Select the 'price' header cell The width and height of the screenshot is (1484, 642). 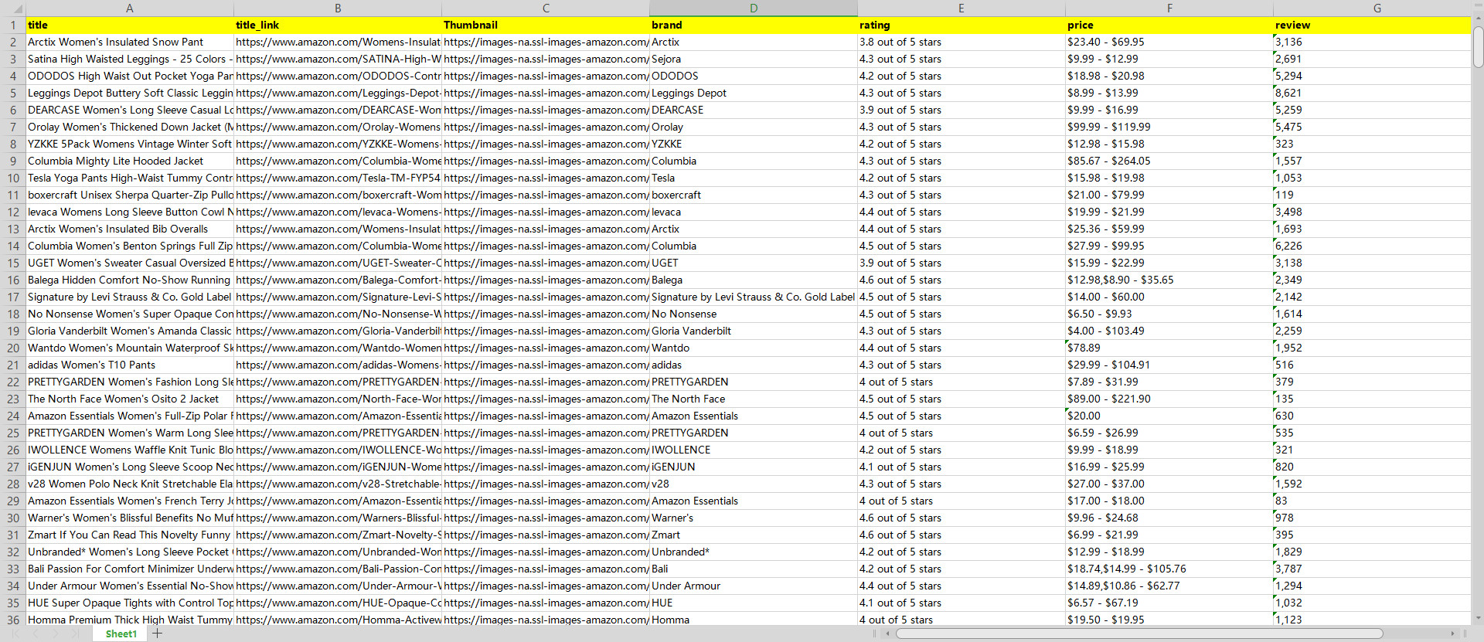1169,25
